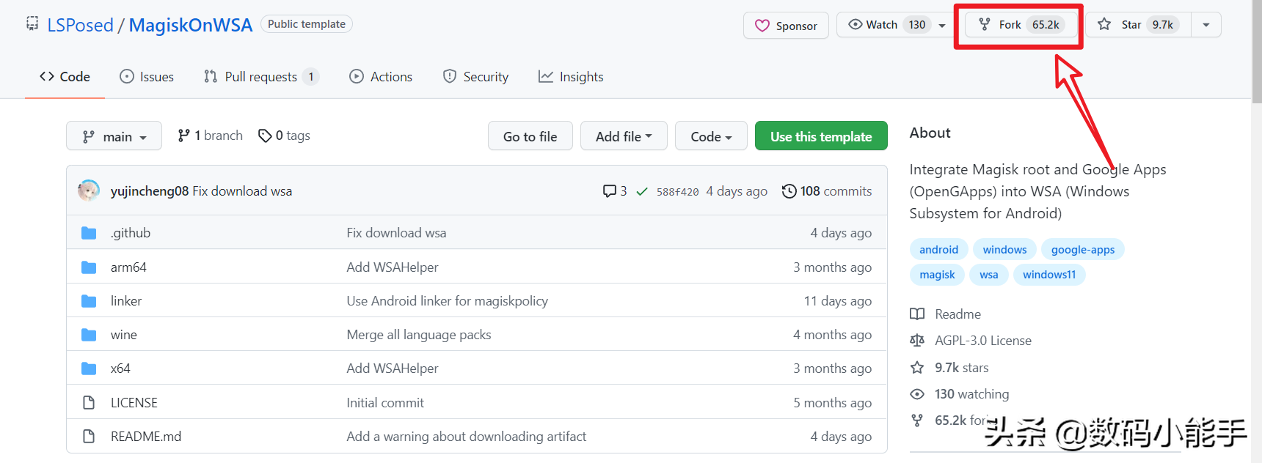Click the commit history clock icon
Viewport: 1262px width, 463px height.
[x=789, y=191]
